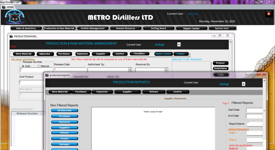Image resolution: width=275 pixels, height=150 pixels.
Task: Click the Yearly output Graph chart area
Action: coord(153,129)
